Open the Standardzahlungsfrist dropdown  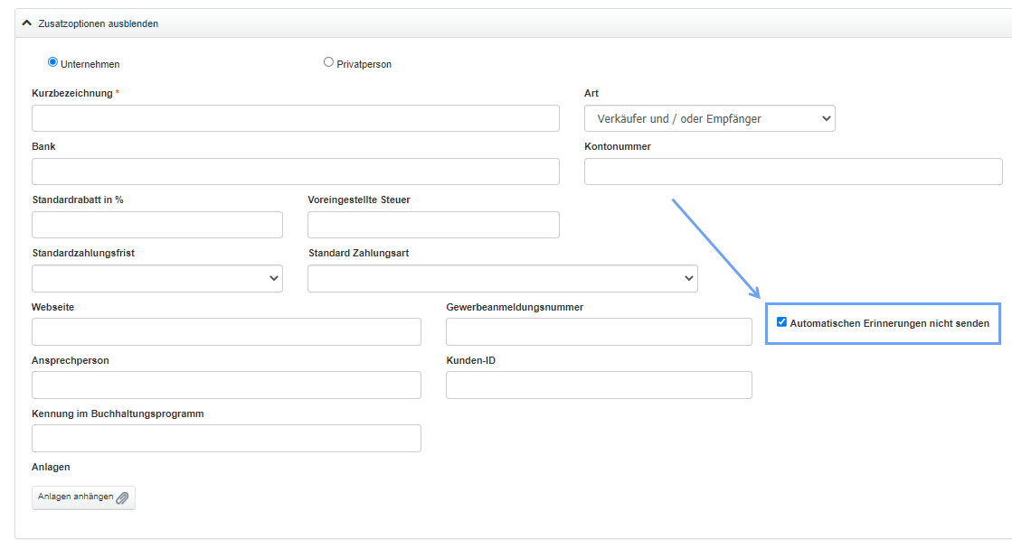coord(157,278)
